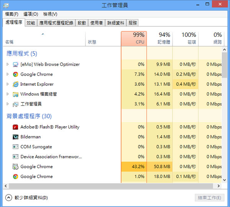Click 較少詳細資料(D) link
The image size is (230, 207).
31,198
